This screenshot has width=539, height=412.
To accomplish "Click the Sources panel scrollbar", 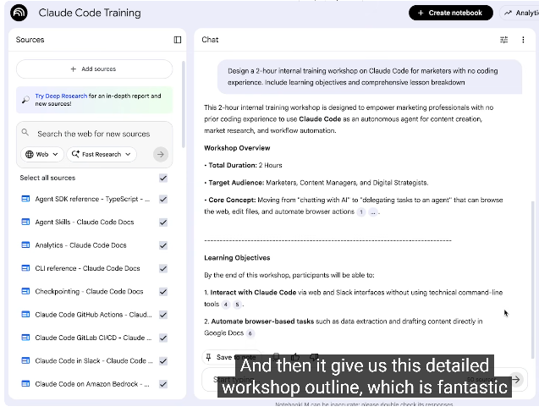I will (x=184, y=104).
